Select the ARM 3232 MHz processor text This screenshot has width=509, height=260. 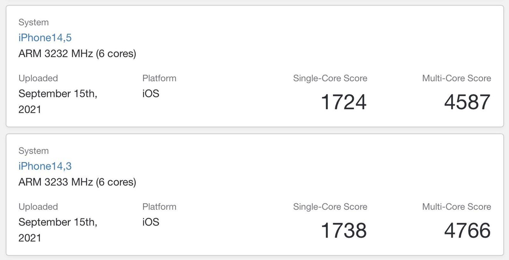point(77,53)
